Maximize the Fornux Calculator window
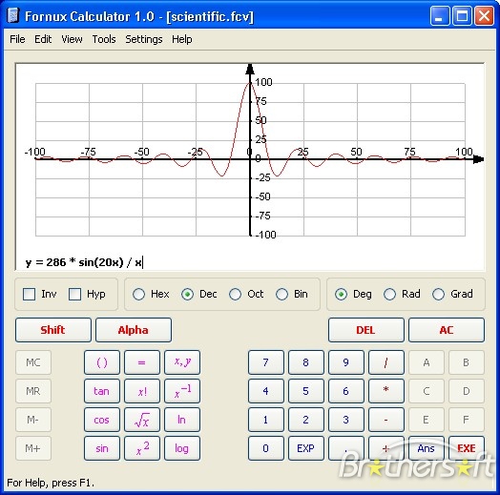Screen dimensions: 500x495 click(x=462, y=15)
